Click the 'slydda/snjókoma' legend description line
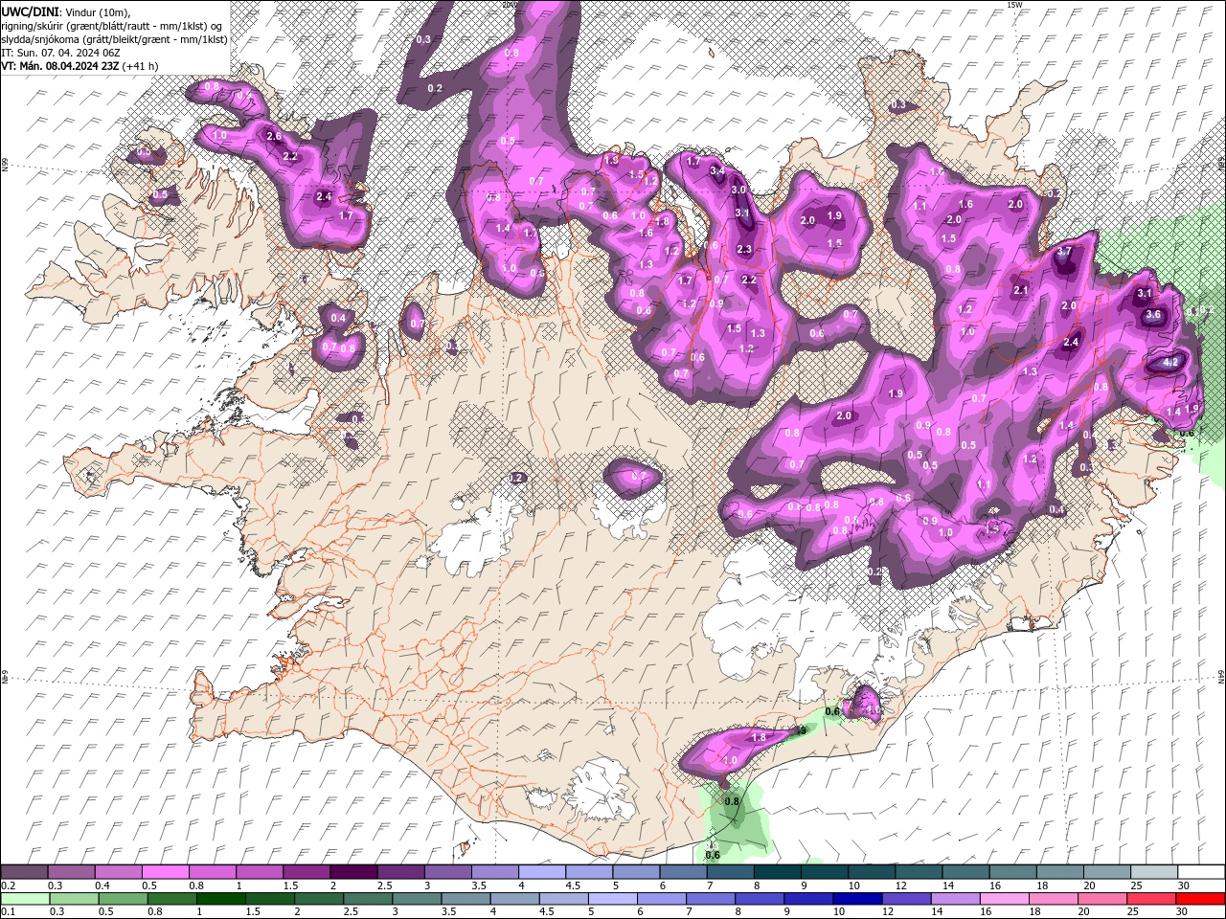 114,38
